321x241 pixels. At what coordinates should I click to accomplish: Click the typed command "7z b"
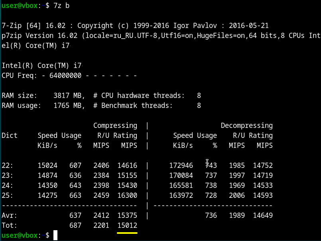tap(61, 6)
